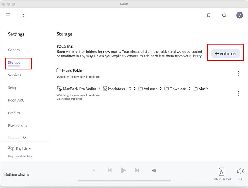Open the Profiles settings tab

(14, 113)
